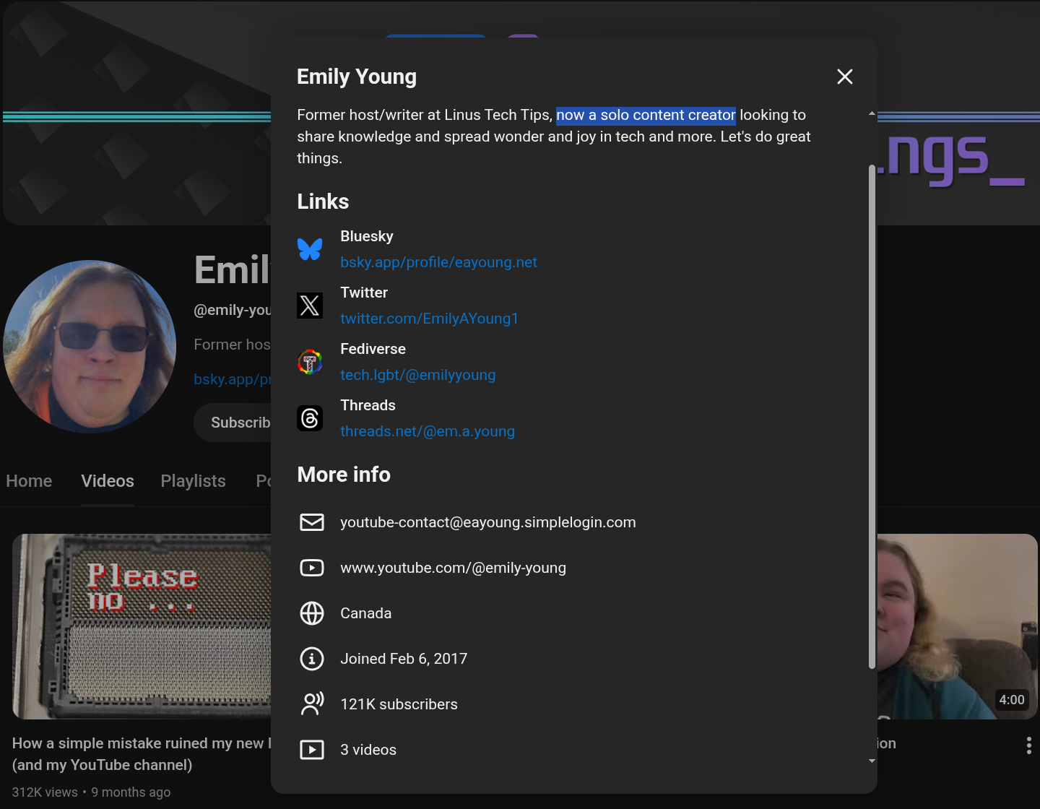Click the Fediverse rainbow icon
Image resolution: width=1040 pixels, height=809 pixels.
tap(310, 362)
